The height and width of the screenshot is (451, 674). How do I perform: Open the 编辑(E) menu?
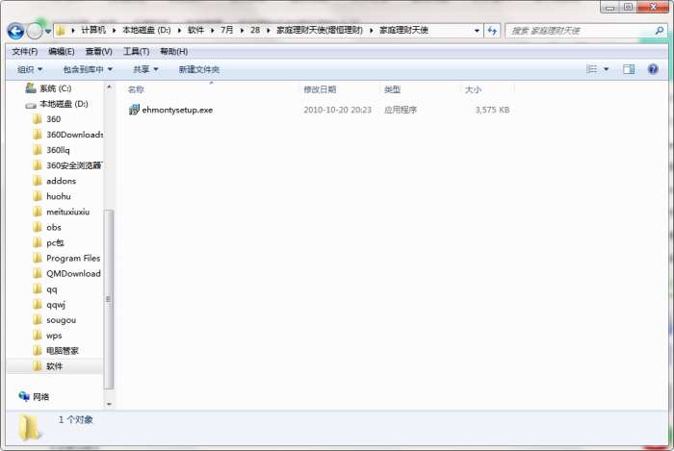point(62,52)
